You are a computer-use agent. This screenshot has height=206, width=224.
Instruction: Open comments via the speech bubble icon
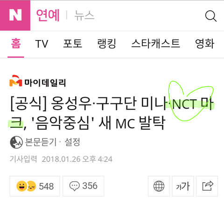[74, 186]
